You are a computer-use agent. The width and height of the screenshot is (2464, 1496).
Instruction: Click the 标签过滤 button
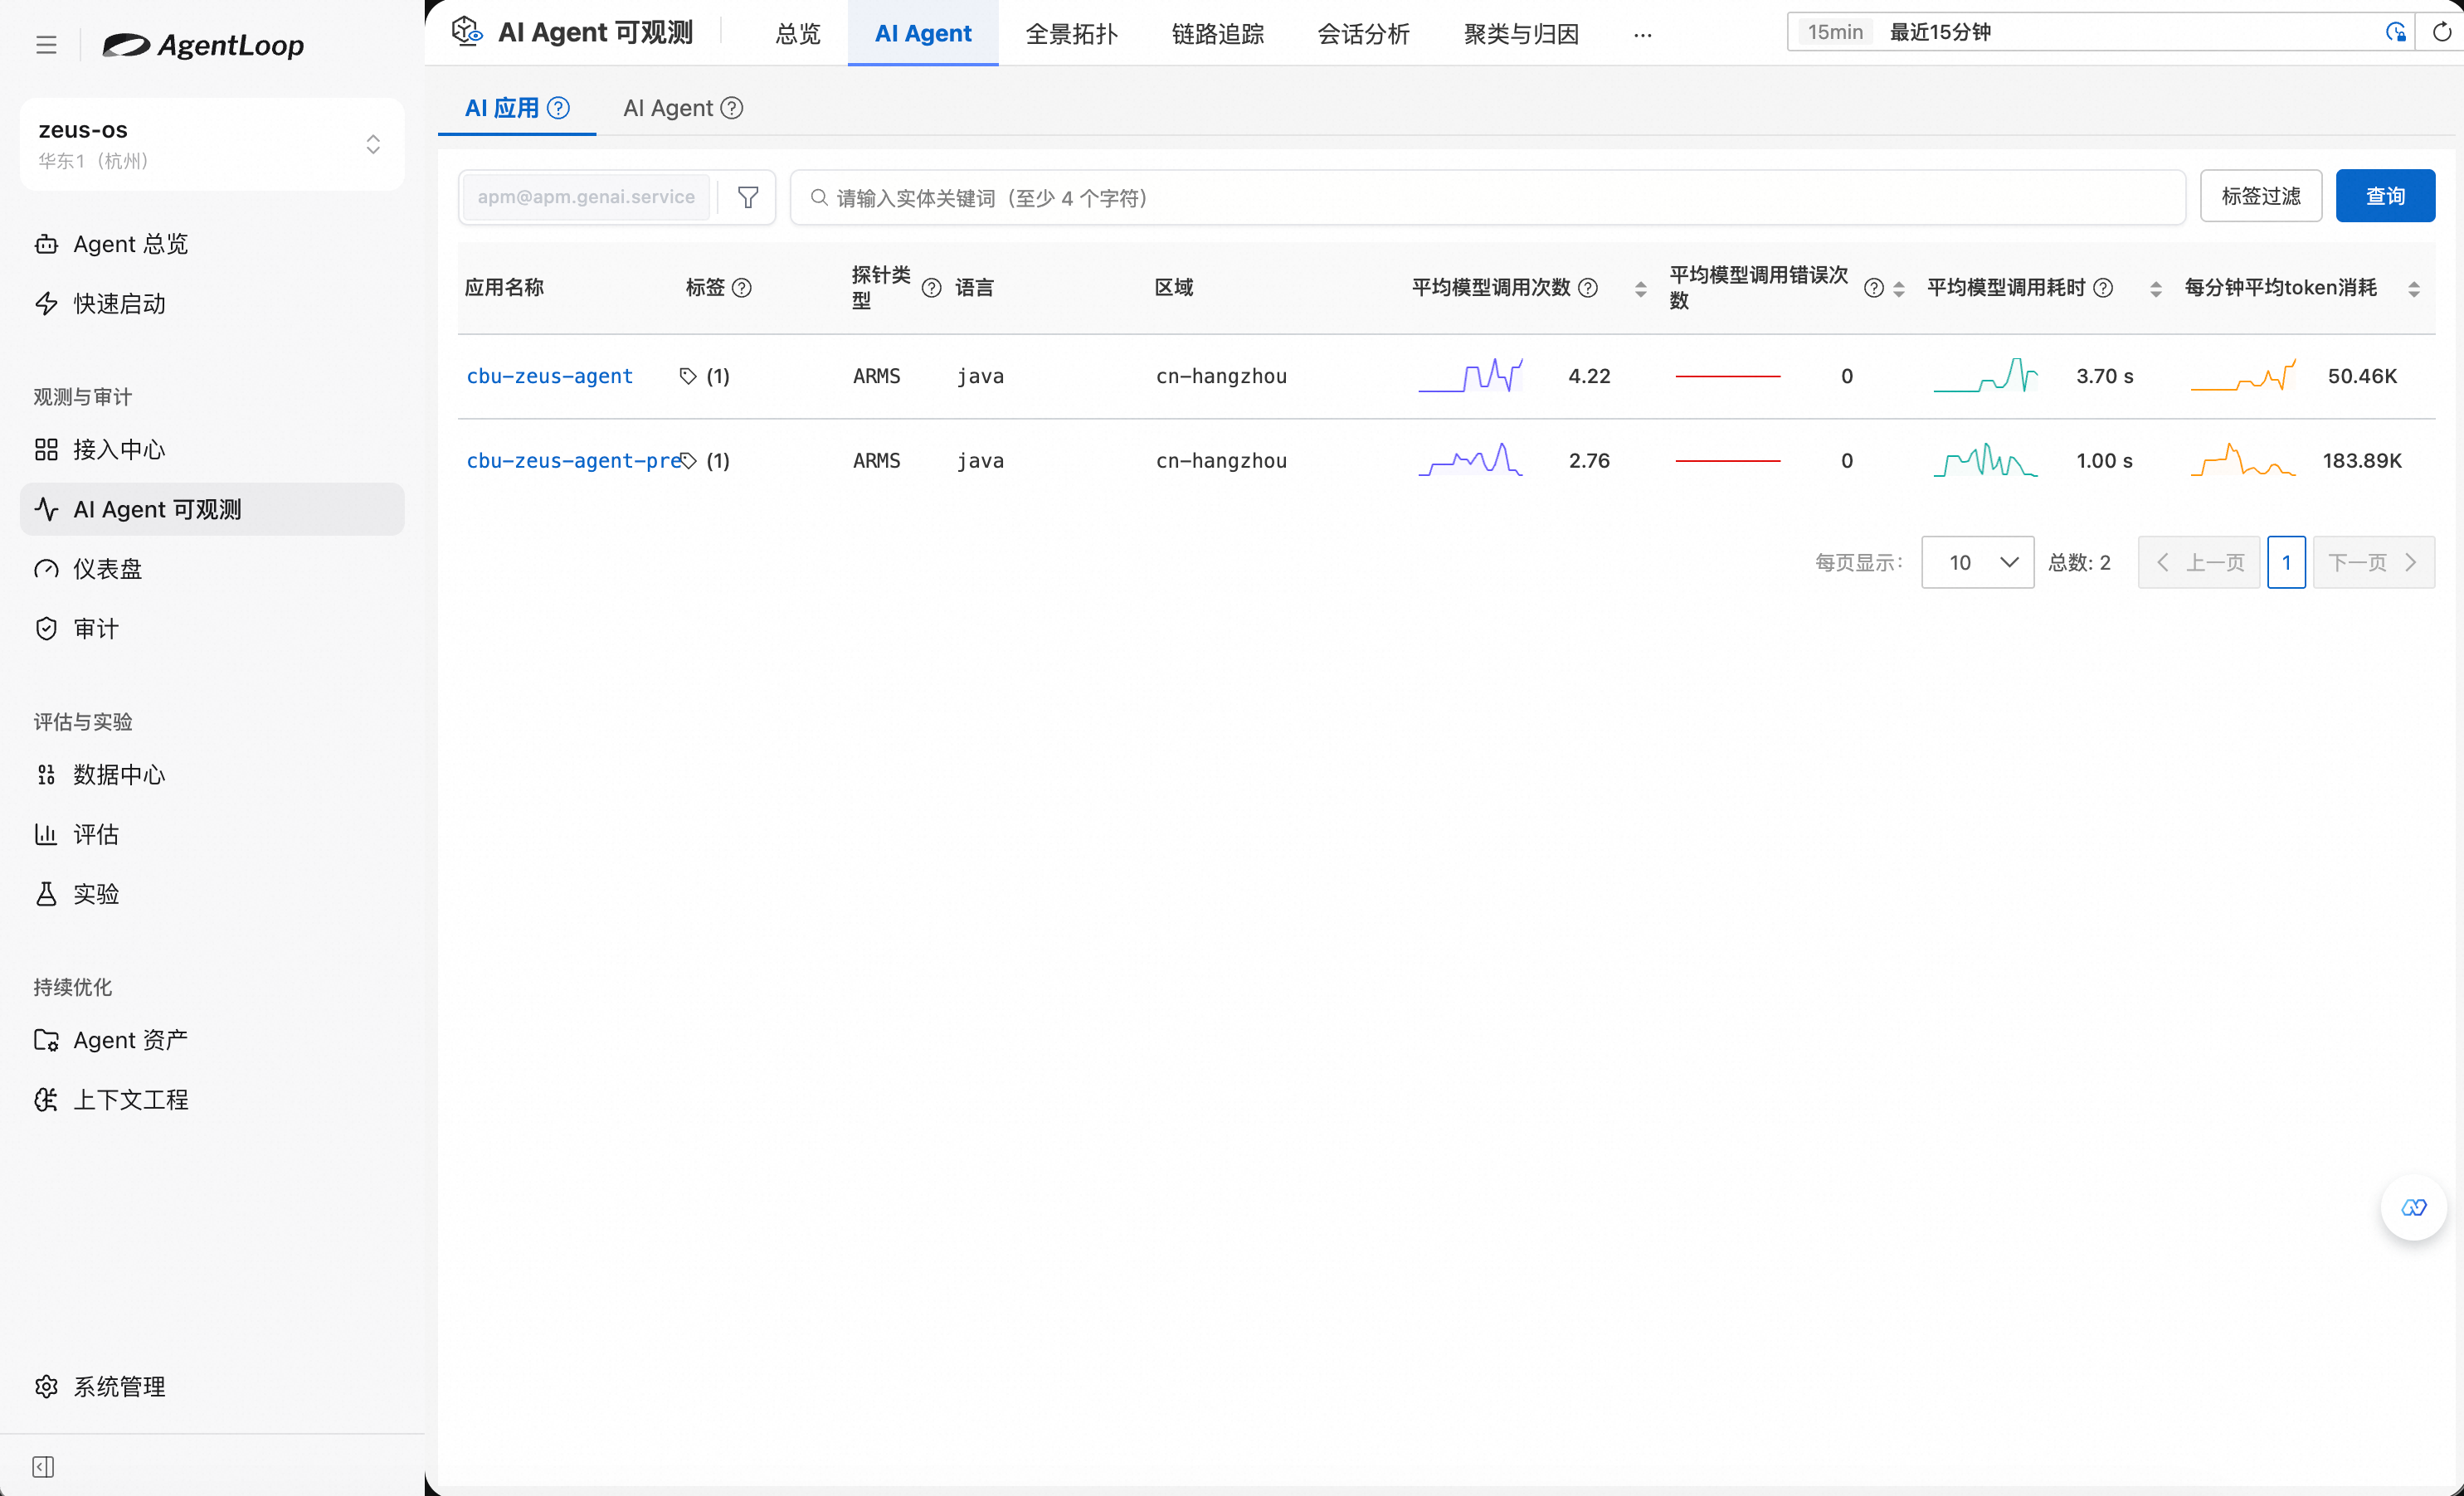[x=2260, y=196]
